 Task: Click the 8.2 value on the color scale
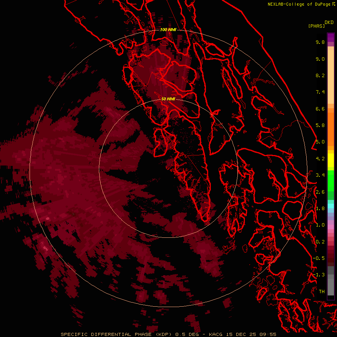click(320, 75)
